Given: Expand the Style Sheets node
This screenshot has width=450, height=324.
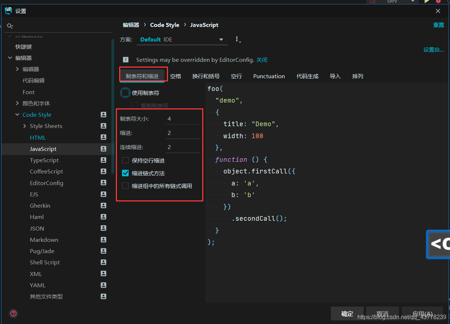Looking at the screenshot, I should click(25, 126).
